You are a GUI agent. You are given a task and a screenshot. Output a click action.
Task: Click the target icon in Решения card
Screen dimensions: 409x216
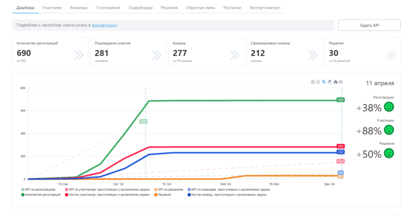click(x=391, y=55)
